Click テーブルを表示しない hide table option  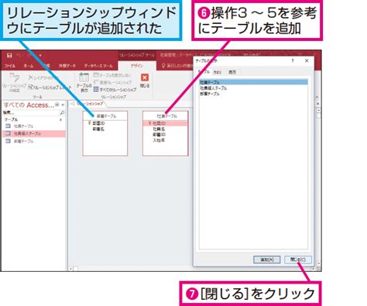112,75
